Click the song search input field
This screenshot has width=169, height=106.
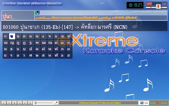click(18, 15)
